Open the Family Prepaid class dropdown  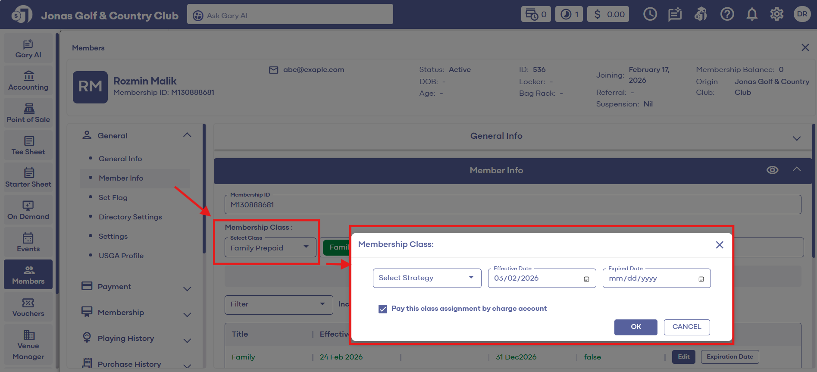[270, 248]
